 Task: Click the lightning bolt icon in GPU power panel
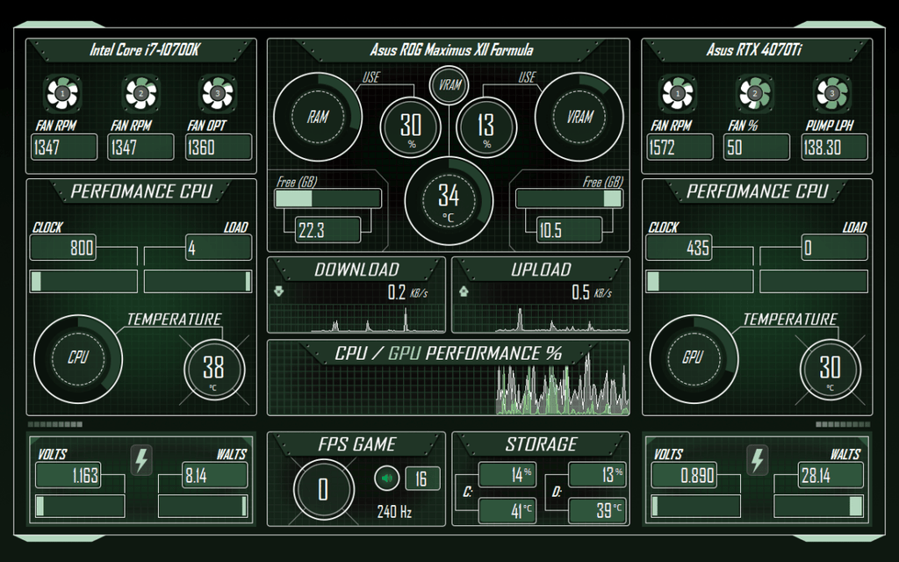[x=757, y=459]
